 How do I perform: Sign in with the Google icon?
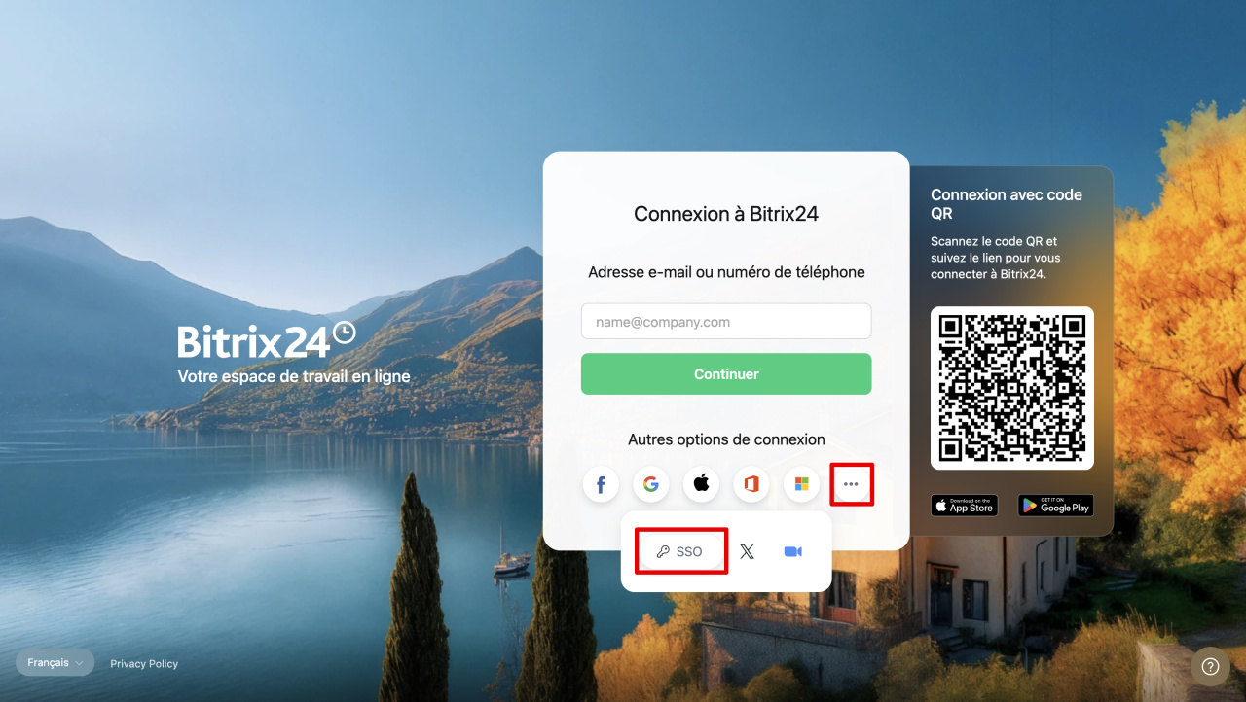pyautogui.click(x=651, y=484)
